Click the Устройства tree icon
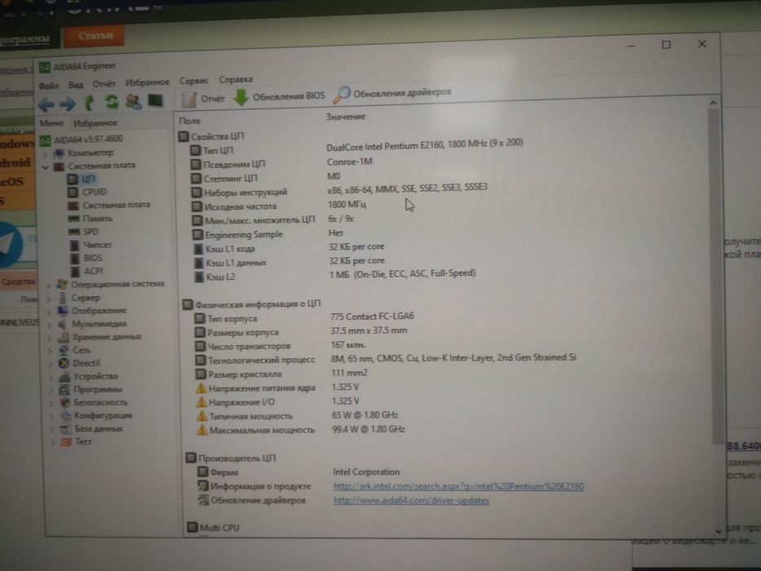This screenshot has height=571, width=761. point(64,377)
